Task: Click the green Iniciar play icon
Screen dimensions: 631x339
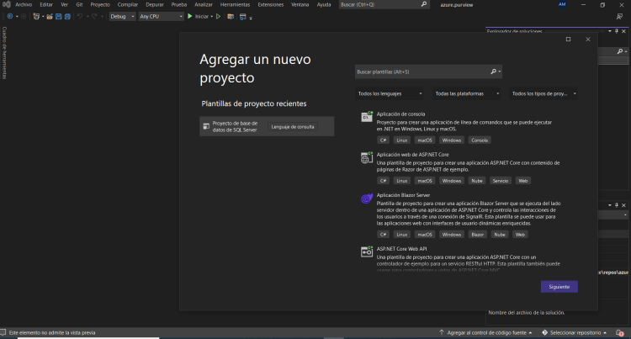Action: tap(189, 16)
